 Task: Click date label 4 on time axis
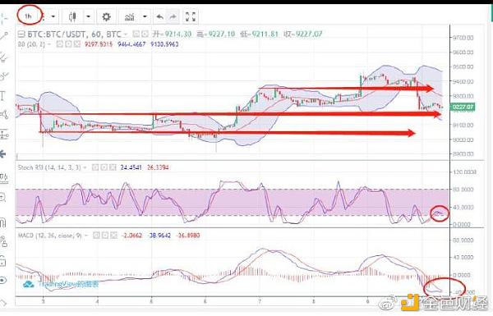(x=98, y=301)
